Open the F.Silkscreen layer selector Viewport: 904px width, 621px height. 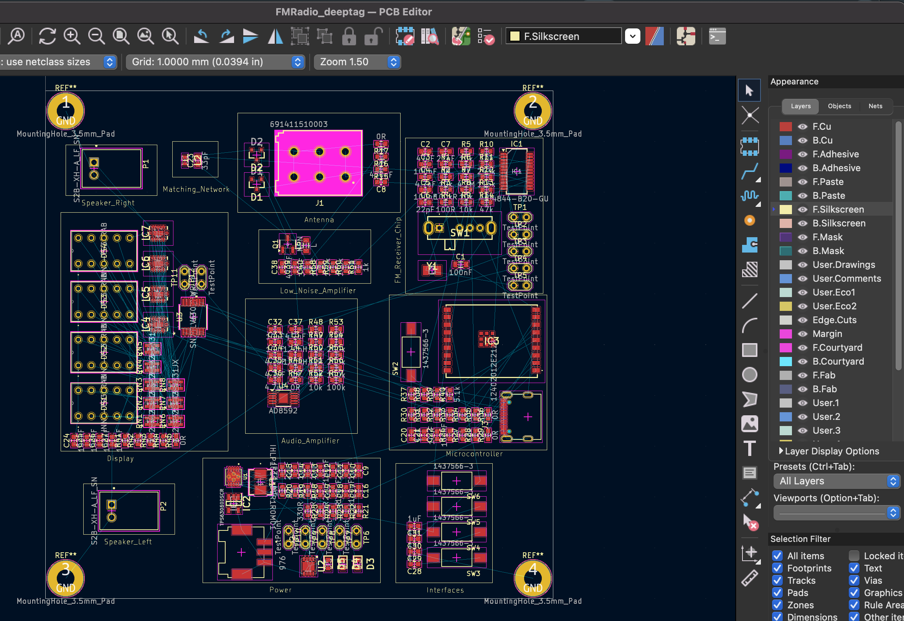[572, 36]
